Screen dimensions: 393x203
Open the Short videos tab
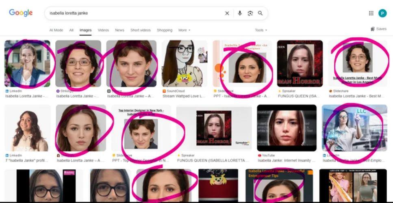pos(141,30)
